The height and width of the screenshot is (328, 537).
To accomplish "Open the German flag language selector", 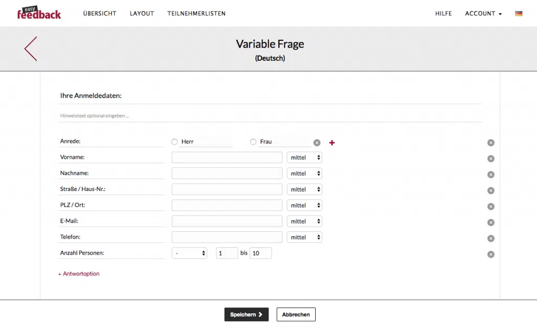I will pos(519,14).
